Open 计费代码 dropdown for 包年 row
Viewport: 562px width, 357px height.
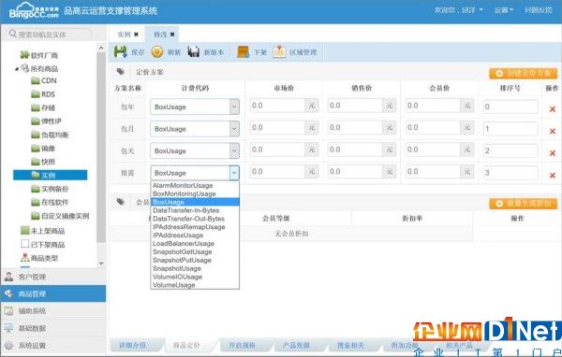click(x=234, y=107)
